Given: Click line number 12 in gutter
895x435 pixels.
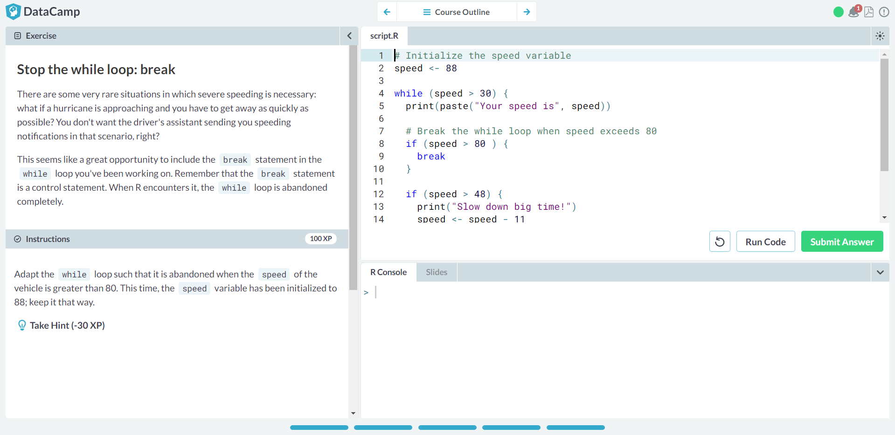Looking at the screenshot, I should click(378, 194).
